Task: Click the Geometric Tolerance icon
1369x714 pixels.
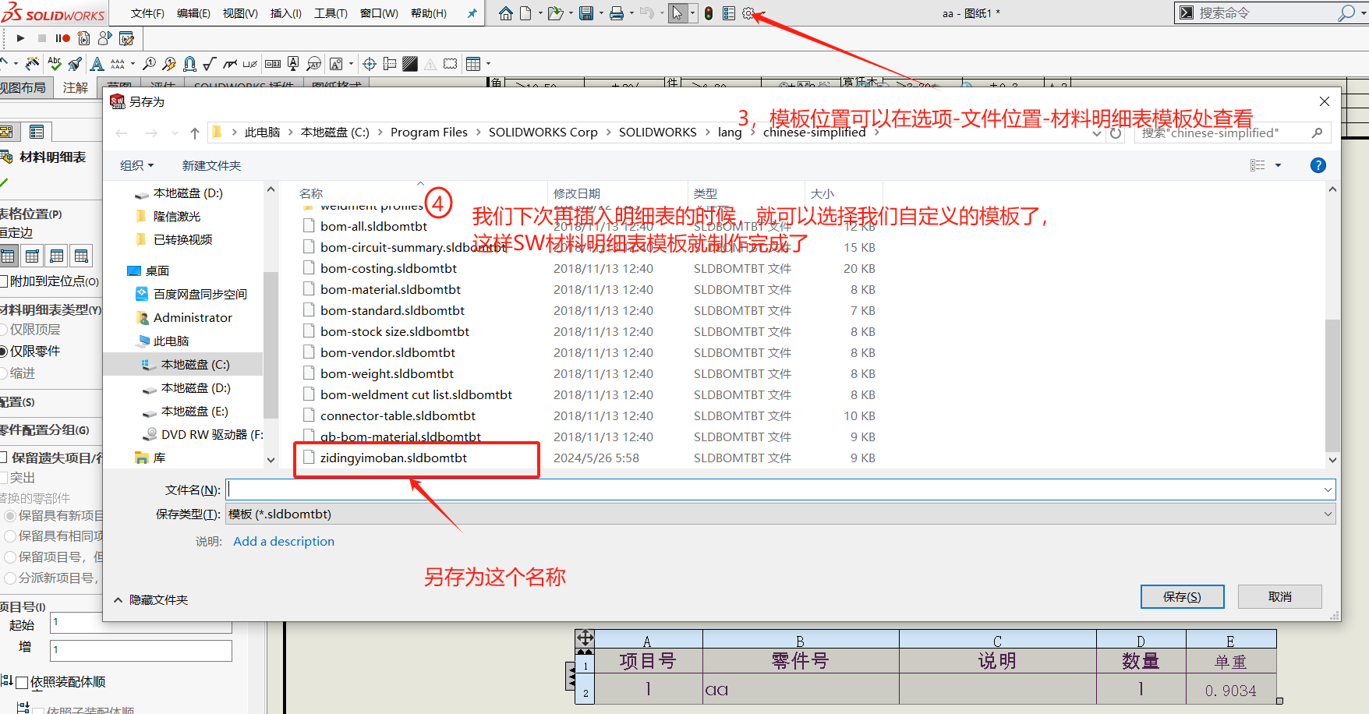Action: (273, 64)
